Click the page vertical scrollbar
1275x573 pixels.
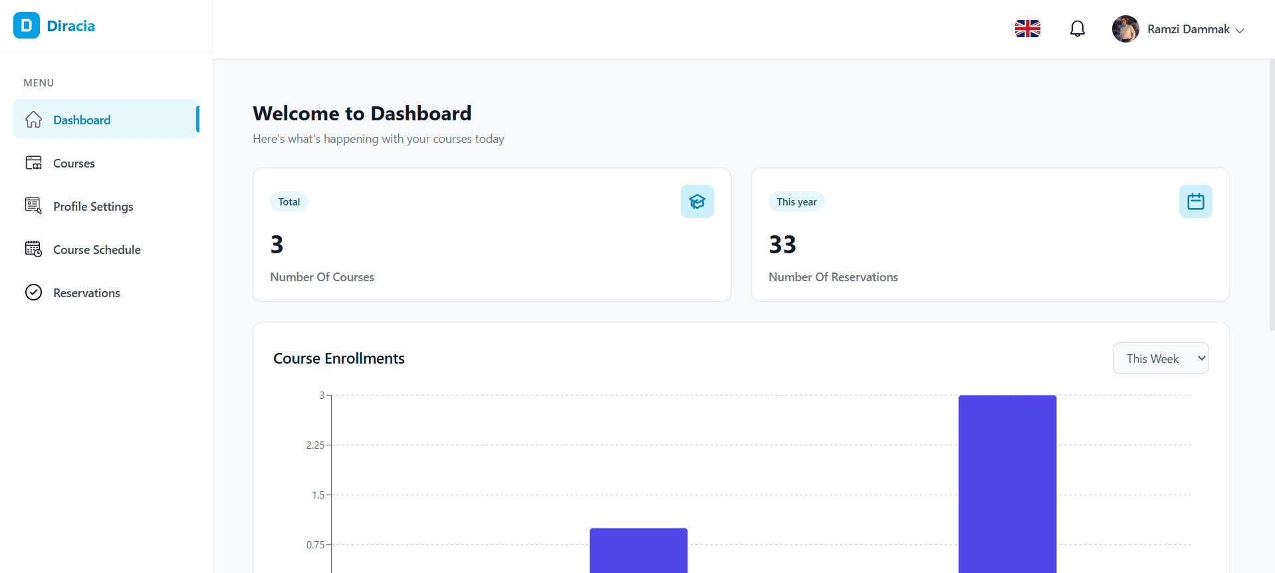pyautogui.click(x=1272, y=195)
